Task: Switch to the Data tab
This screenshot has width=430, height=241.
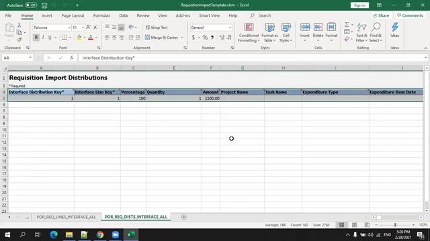Action: point(124,15)
